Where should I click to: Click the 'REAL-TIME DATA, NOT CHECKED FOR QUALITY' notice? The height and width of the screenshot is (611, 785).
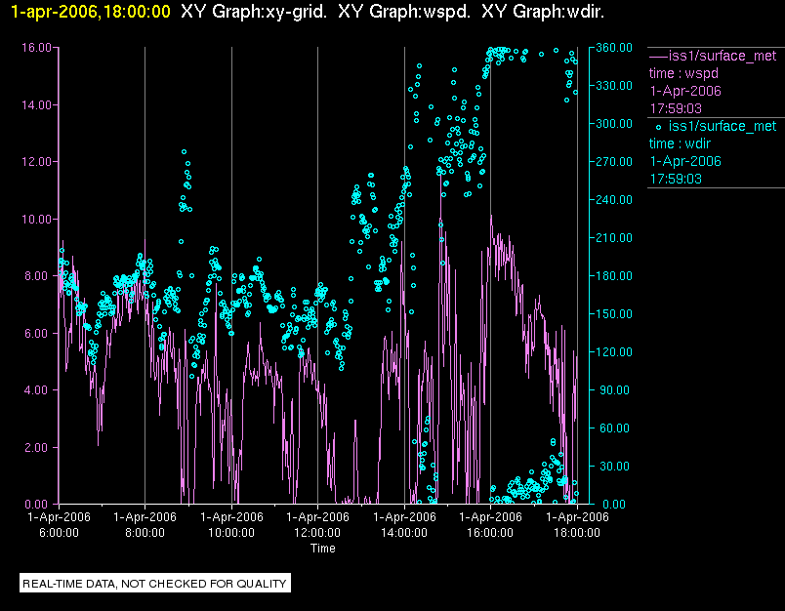pos(154,584)
